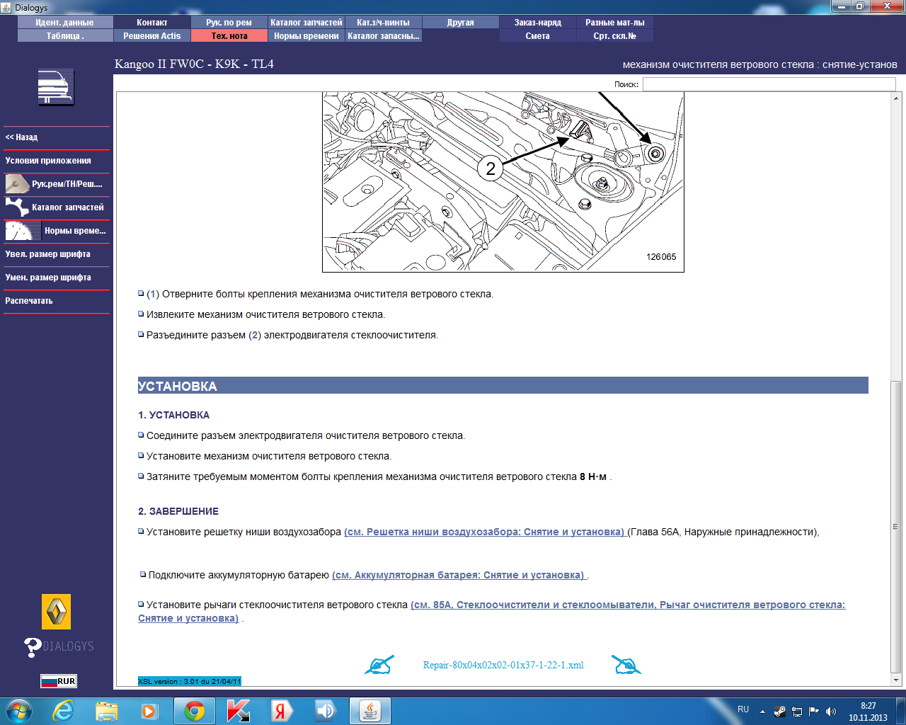Screen dimensions: 906x725
Task: Open Repair-80x04x02x02-01x37-1-22-1.xml link
Action: coord(503,665)
